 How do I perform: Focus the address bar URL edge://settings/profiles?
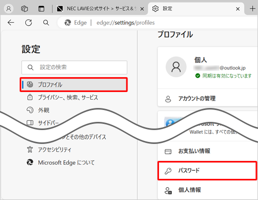point(125,23)
